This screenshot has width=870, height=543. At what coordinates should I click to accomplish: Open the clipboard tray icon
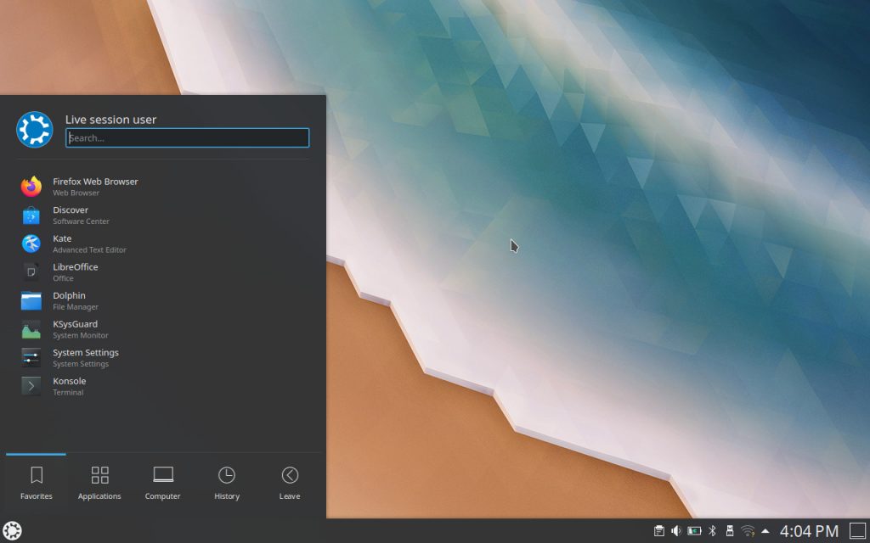pos(658,531)
